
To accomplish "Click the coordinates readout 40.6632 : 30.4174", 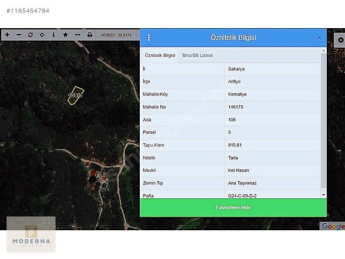I will [116, 35].
